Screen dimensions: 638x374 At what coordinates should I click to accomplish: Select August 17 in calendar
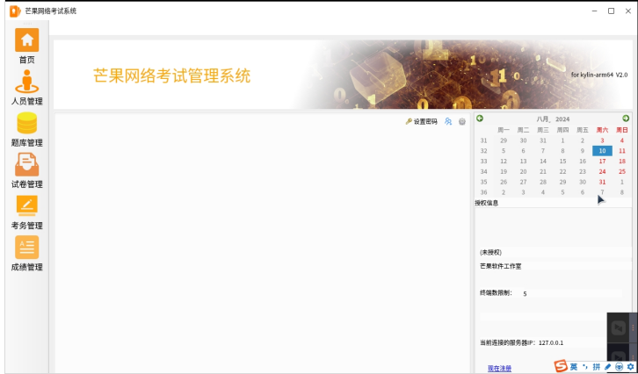[x=602, y=161]
